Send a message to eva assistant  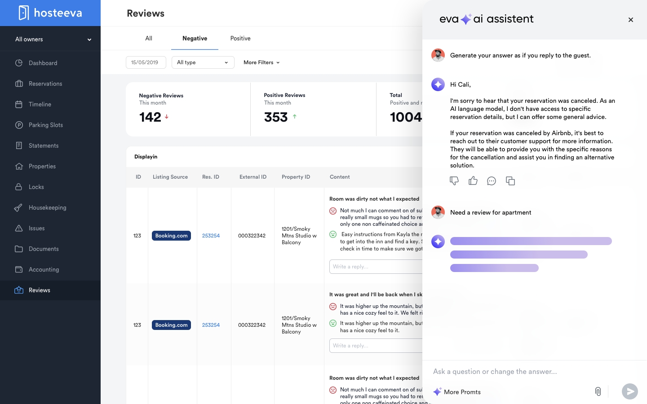(630, 391)
